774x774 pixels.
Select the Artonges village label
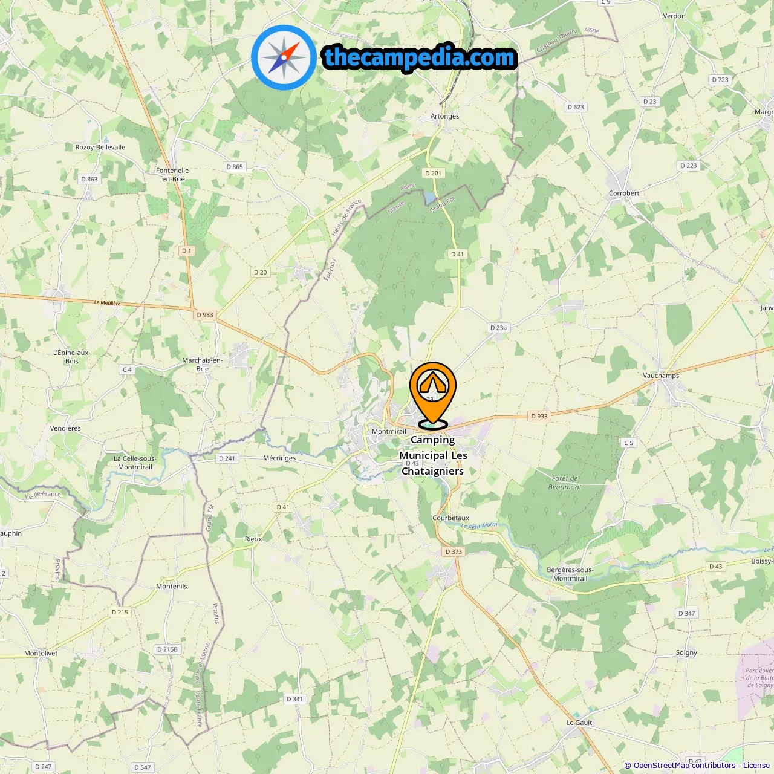(444, 116)
